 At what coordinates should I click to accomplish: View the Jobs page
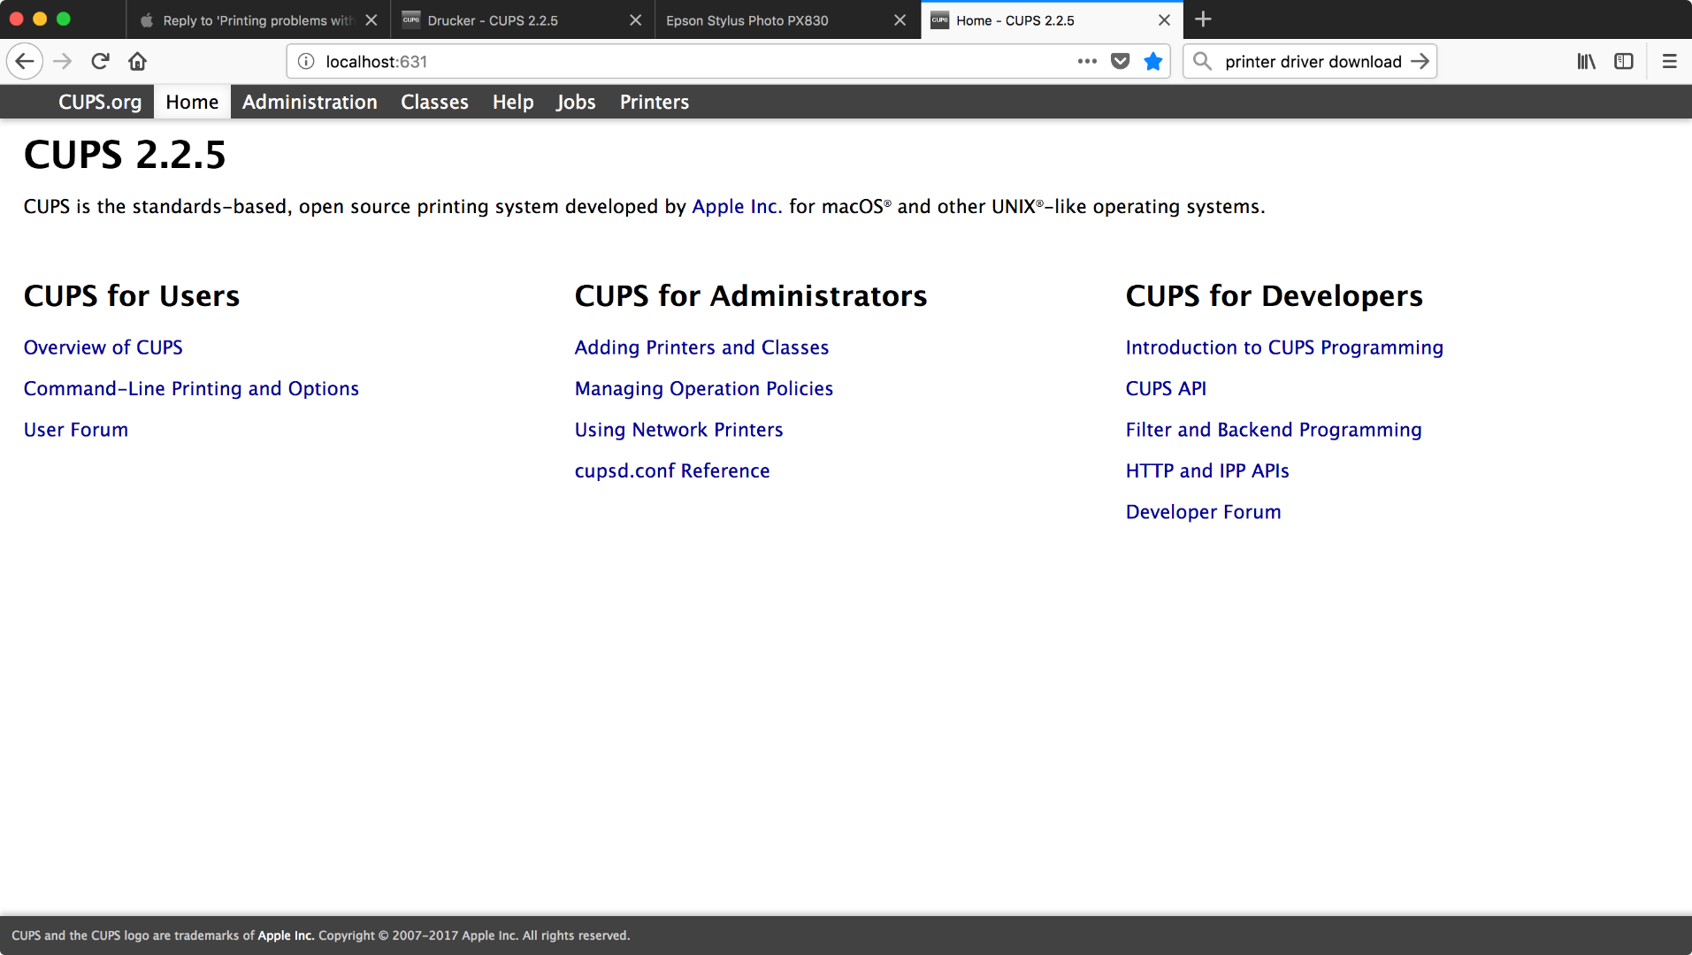(576, 102)
